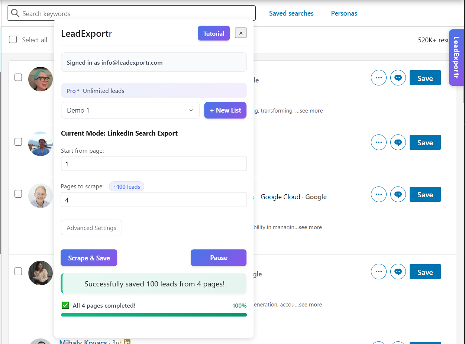Screen dimensions: 465x344
Task: Open more options for first lead
Action: [379, 78]
